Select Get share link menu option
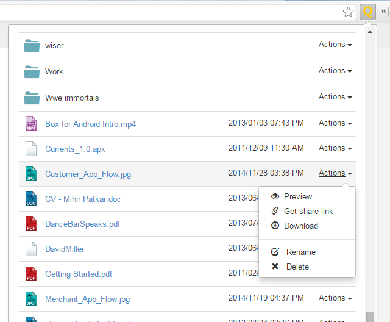Screen dimensions: 390x322 click(x=308, y=211)
